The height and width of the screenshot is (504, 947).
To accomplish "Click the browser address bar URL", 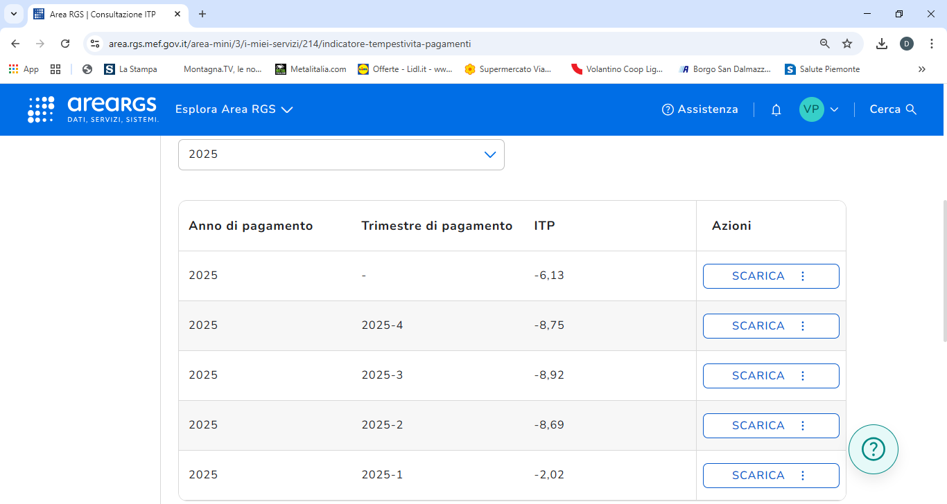I will pos(290,44).
